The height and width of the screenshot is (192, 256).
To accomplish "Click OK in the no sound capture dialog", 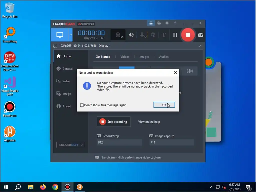I will pos(164,105).
